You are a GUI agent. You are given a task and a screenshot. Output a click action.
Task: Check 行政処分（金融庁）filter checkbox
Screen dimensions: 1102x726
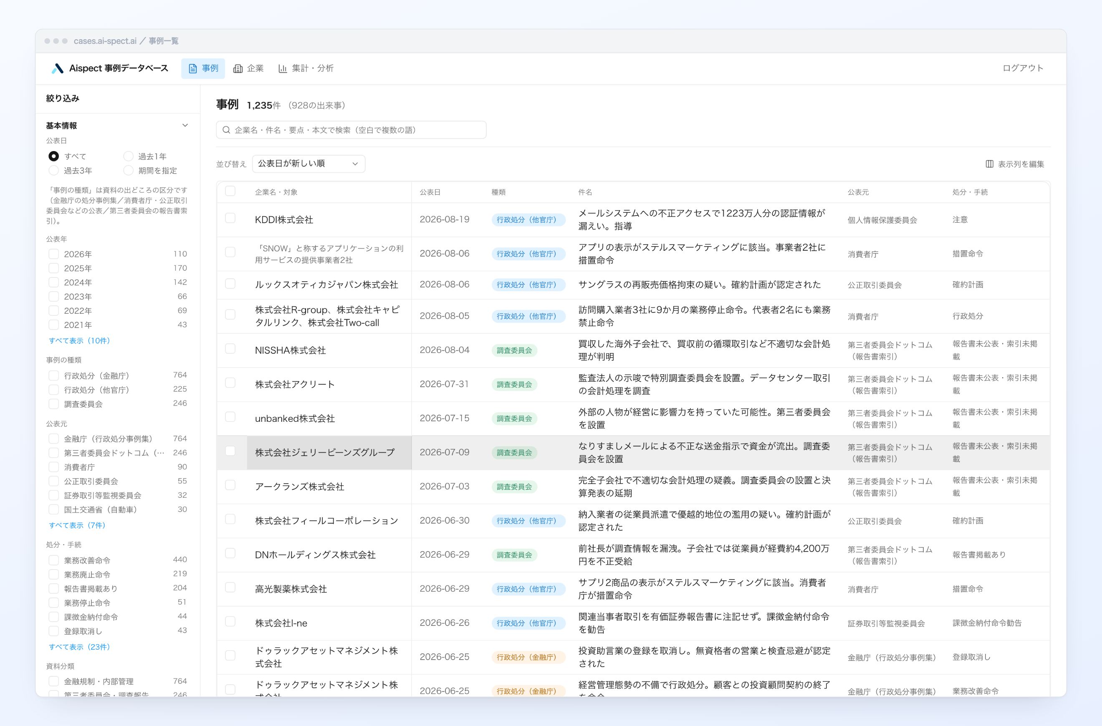point(54,376)
